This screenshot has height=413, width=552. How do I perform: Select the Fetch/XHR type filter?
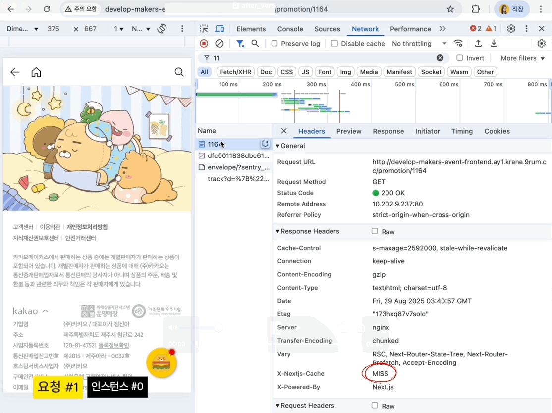tap(235, 72)
